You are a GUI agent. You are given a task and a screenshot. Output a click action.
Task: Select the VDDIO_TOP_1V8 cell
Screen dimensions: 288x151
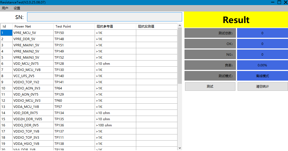[33, 131]
